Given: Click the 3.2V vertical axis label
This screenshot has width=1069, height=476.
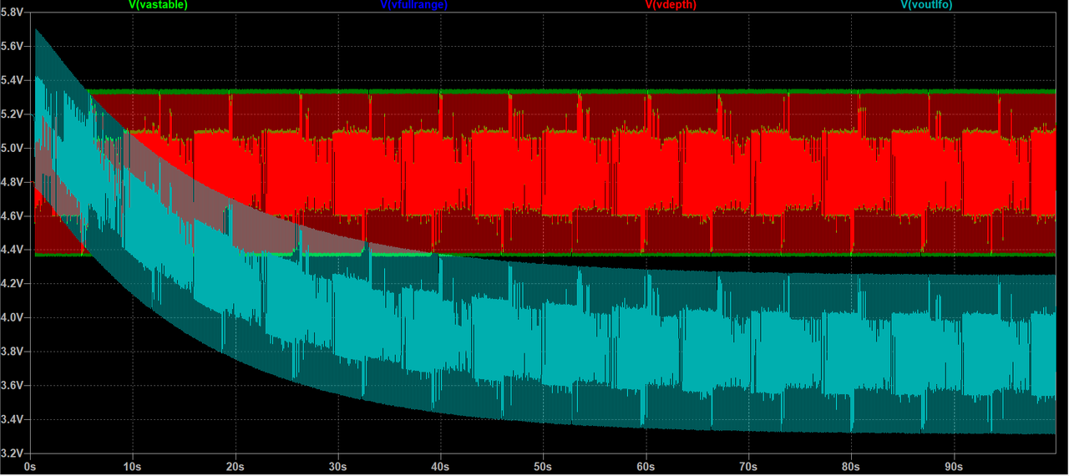Looking at the screenshot, I should coord(12,453).
